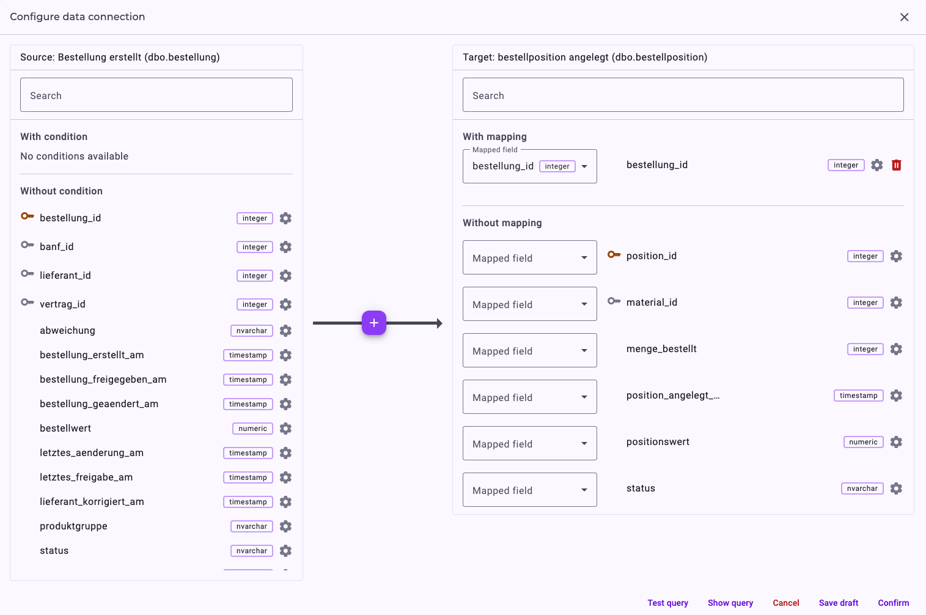Click the gear icon next to banf_id
Screen dimensions: 926x615
click(285, 247)
